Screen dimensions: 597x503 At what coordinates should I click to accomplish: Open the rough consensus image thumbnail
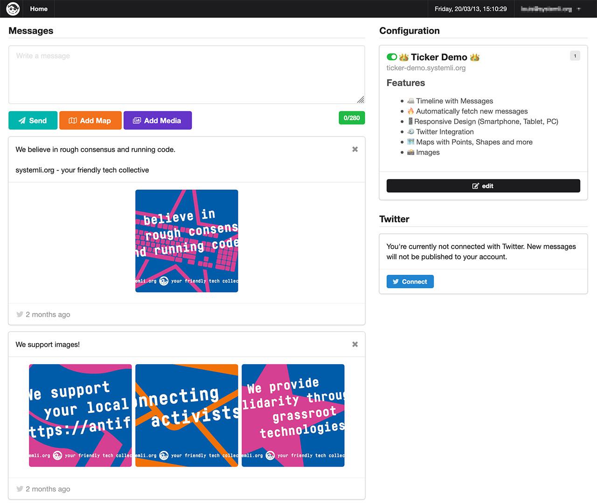click(187, 241)
